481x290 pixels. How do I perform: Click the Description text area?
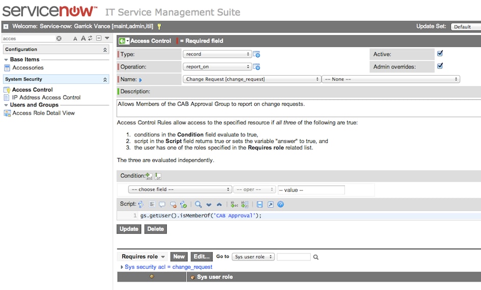(299, 108)
